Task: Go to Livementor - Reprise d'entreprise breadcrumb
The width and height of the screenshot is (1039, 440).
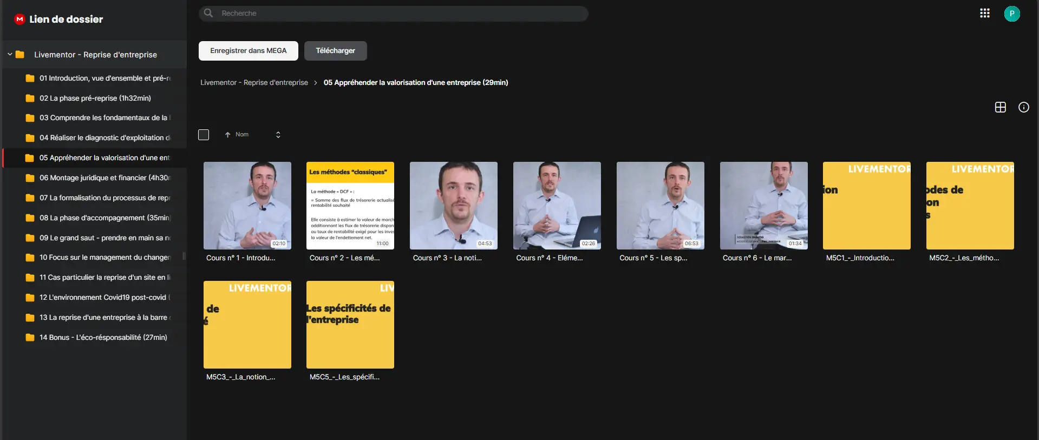Action: pyautogui.click(x=254, y=83)
